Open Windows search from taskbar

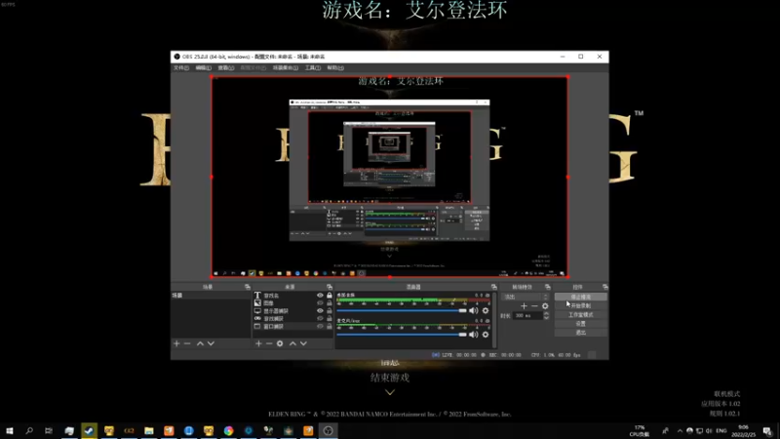coord(29,430)
